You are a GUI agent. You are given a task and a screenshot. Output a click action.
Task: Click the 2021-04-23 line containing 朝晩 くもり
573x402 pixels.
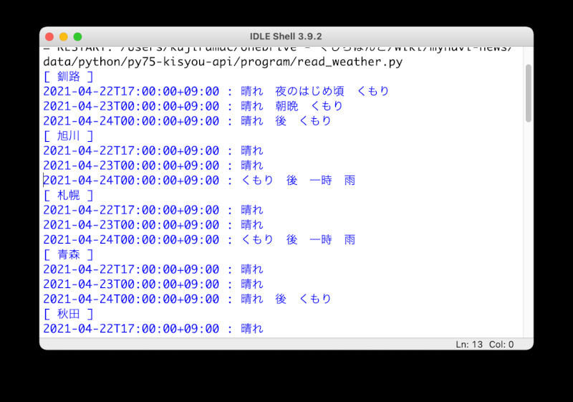click(x=193, y=106)
